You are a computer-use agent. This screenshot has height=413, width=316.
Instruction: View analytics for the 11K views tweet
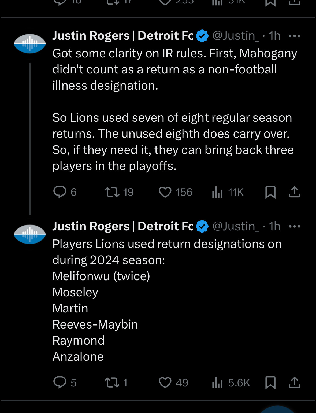click(217, 192)
